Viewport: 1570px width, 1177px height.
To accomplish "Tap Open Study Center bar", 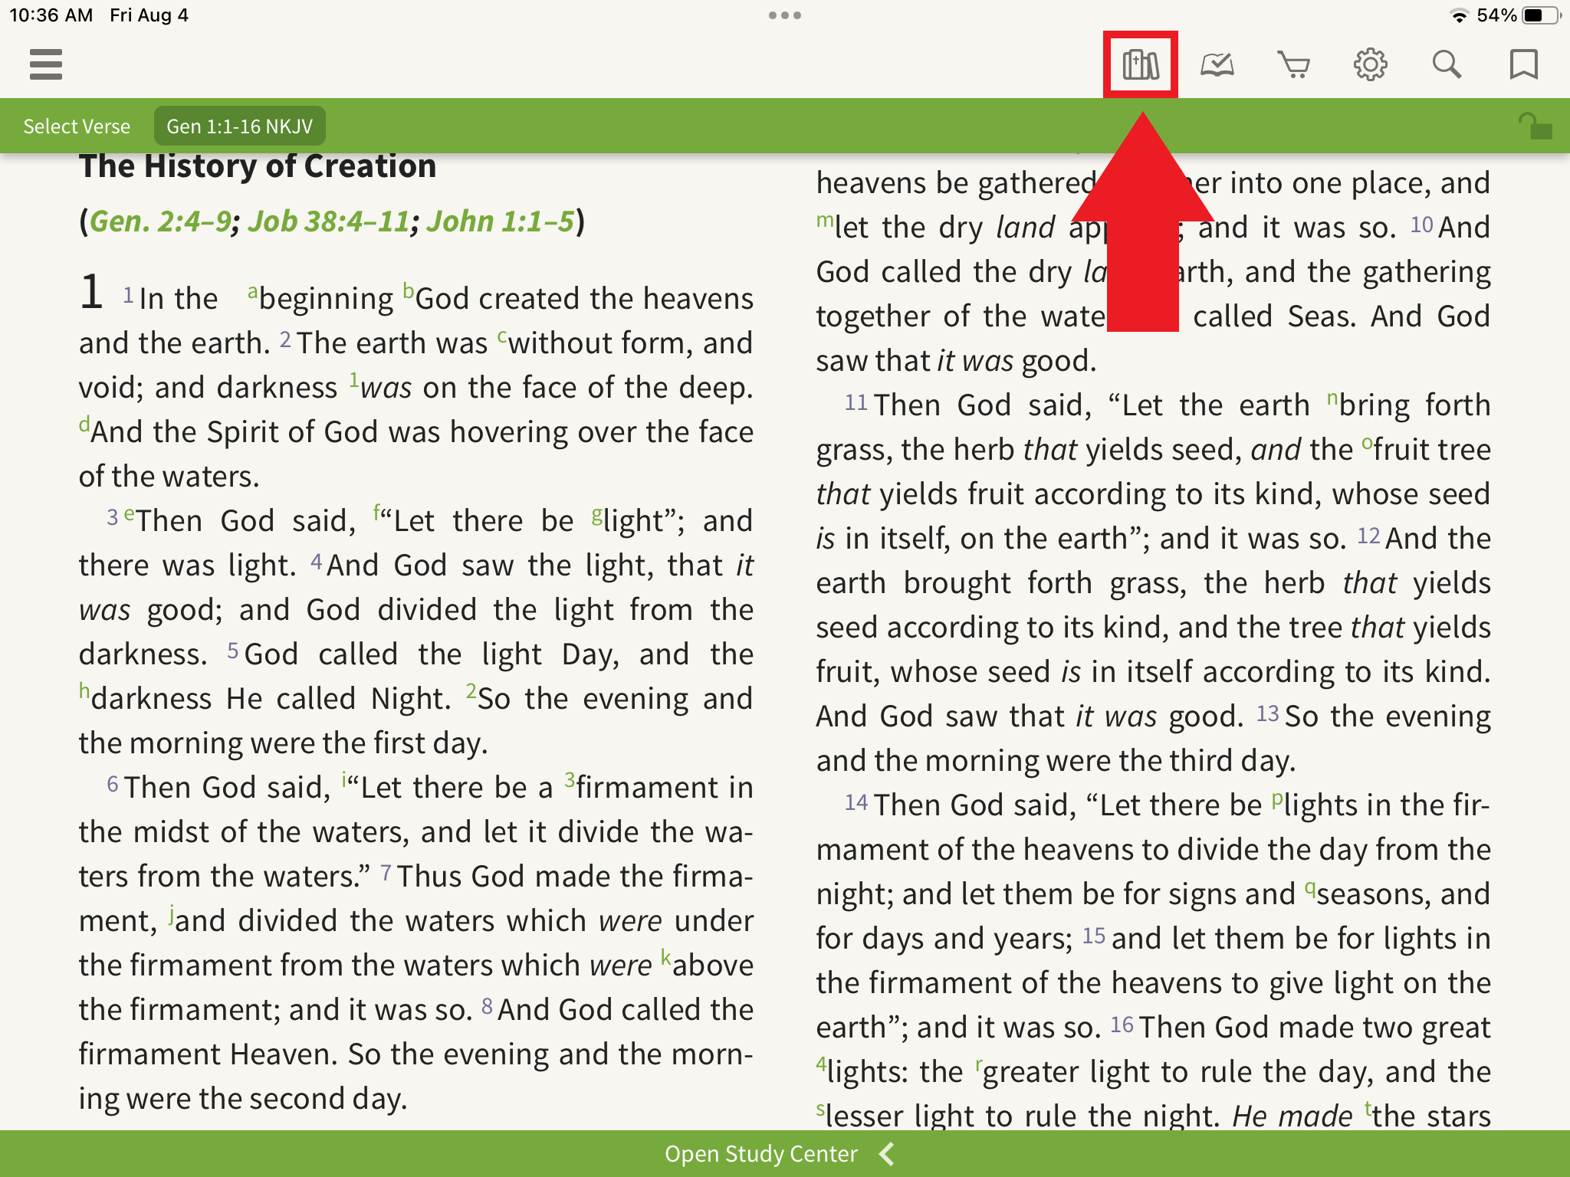I will pyautogui.click(x=785, y=1154).
